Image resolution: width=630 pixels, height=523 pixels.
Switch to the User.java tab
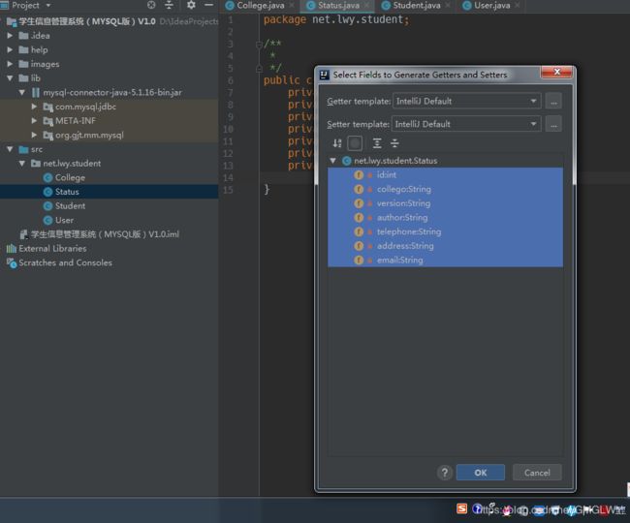491,6
